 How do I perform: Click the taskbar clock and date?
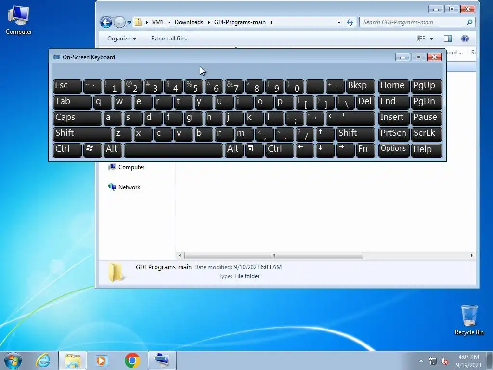click(468, 361)
